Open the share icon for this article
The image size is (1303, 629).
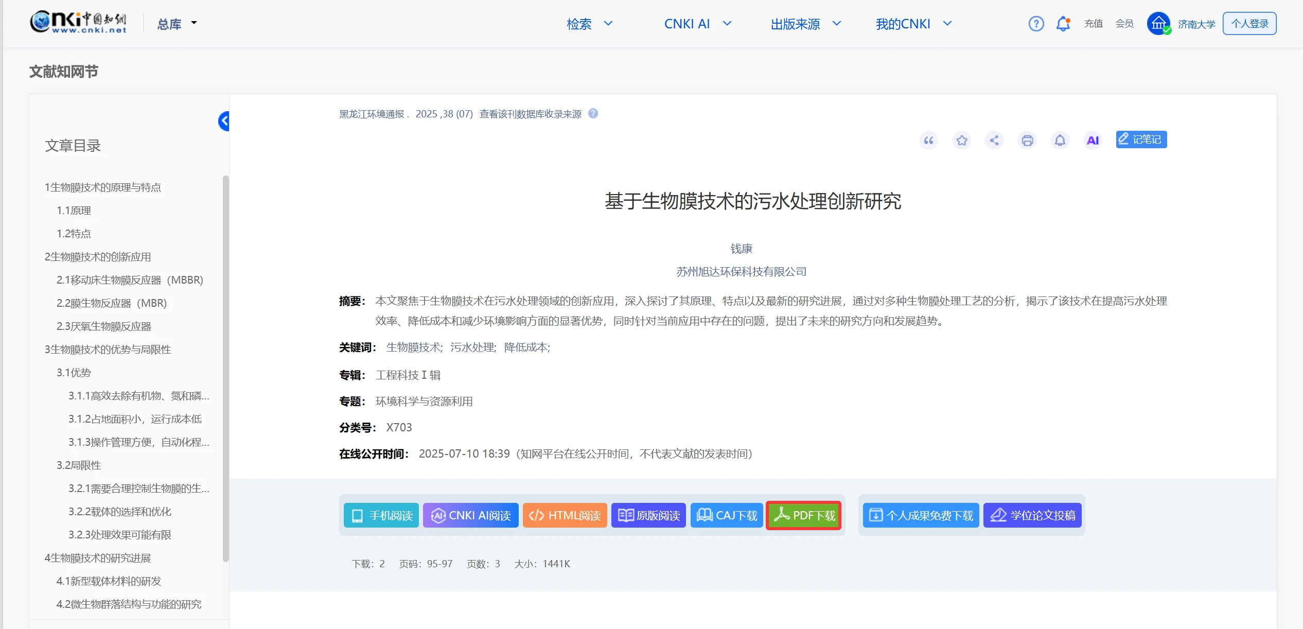click(994, 140)
